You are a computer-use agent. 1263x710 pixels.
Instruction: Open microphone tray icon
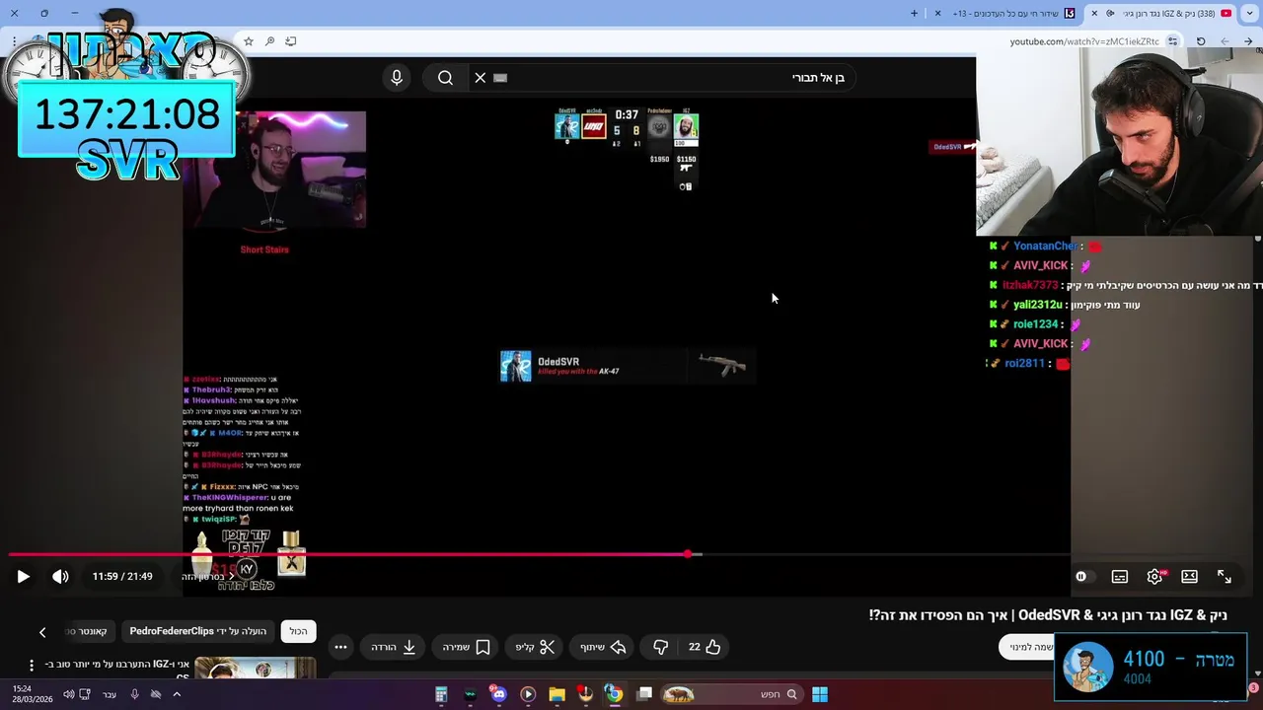(135, 694)
